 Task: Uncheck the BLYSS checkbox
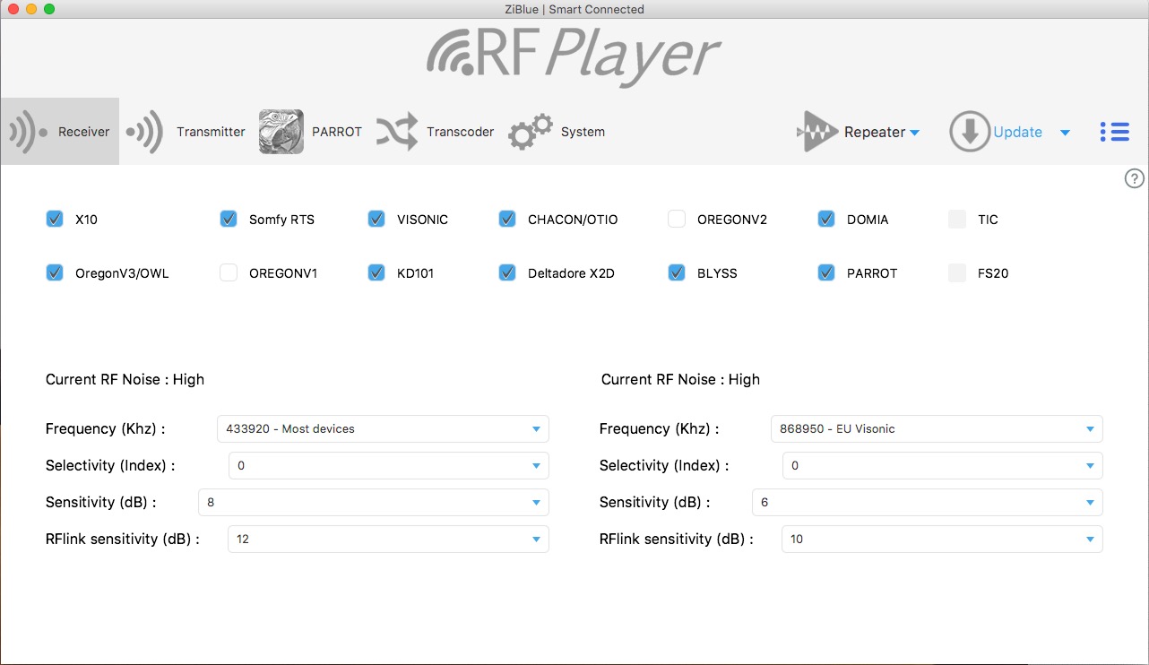[x=677, y=272]
